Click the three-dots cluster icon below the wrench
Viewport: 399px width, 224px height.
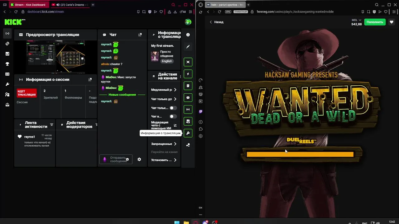pos(188,145)
